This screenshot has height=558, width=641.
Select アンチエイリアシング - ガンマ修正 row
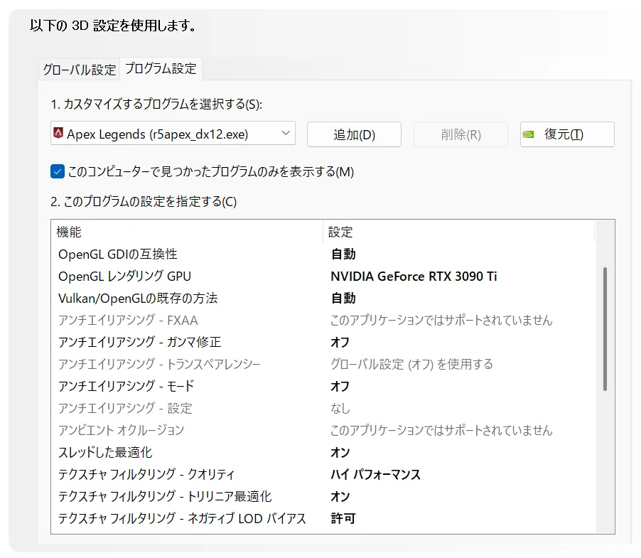[323, 342]
